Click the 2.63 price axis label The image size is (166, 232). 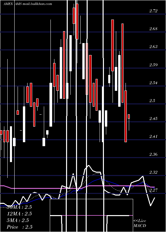pos(153,47)
